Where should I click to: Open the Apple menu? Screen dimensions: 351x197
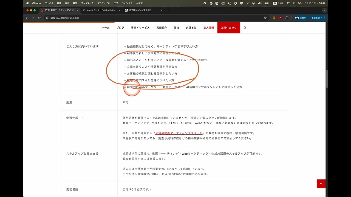27,3
